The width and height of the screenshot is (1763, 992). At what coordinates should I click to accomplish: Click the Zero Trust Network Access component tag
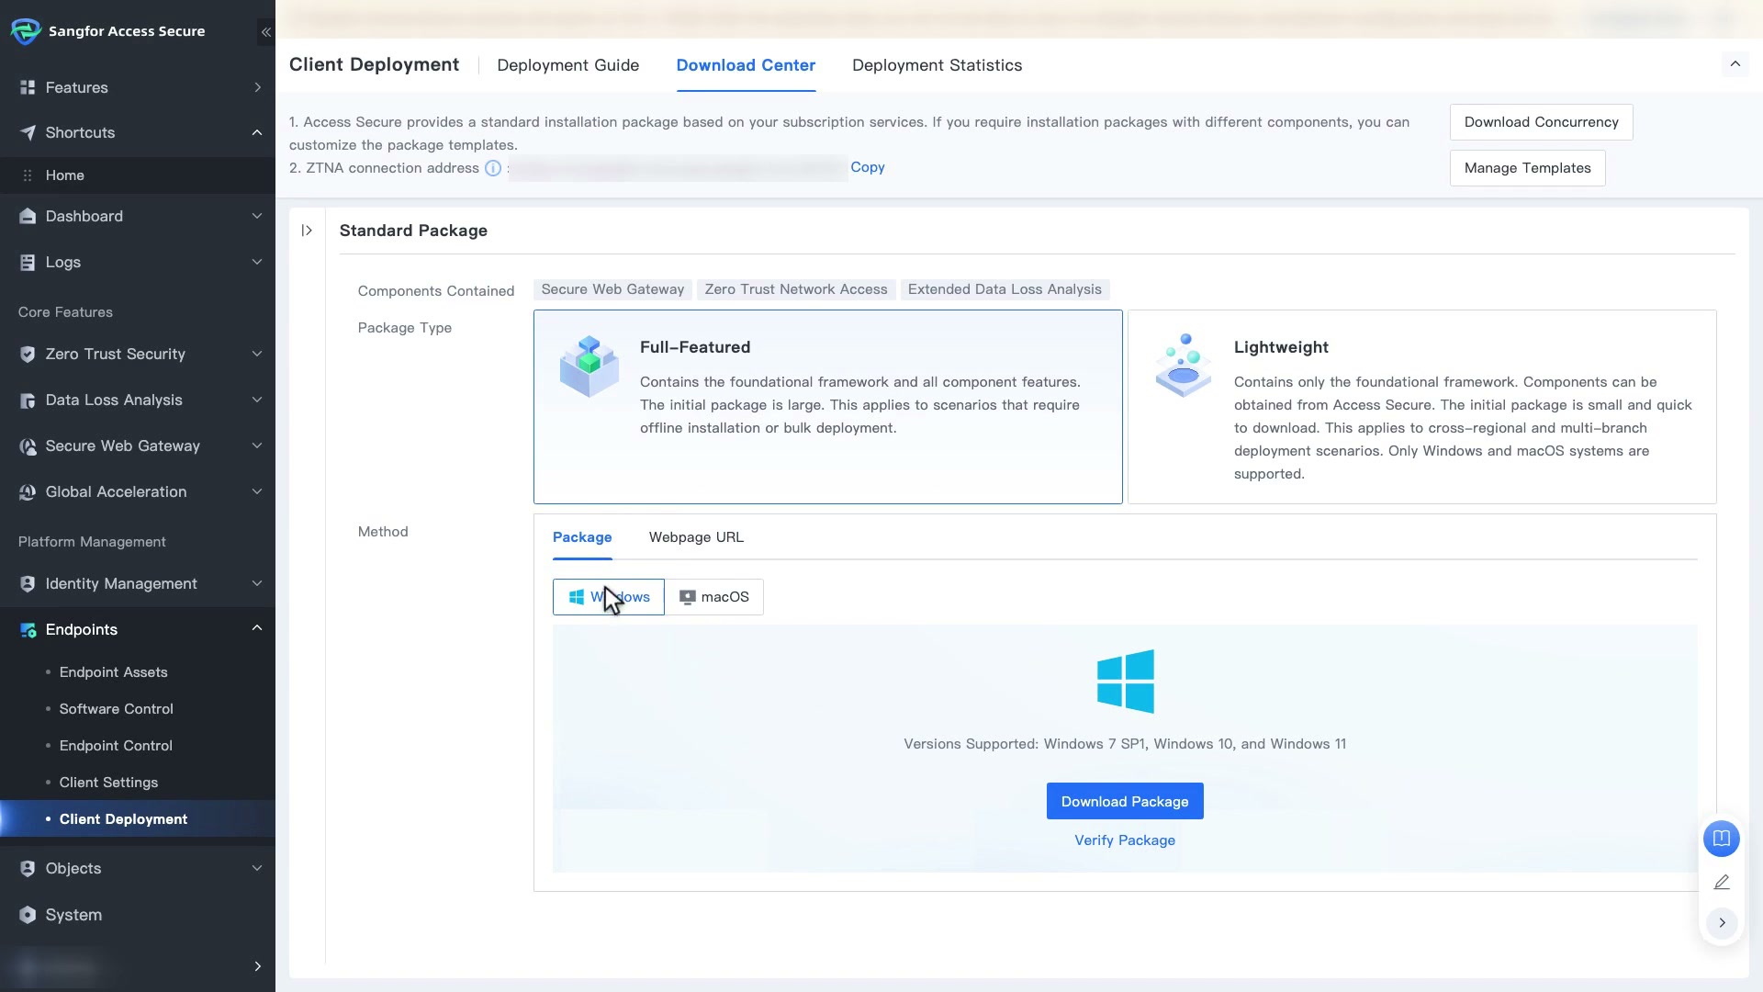[x=796, y=289]
